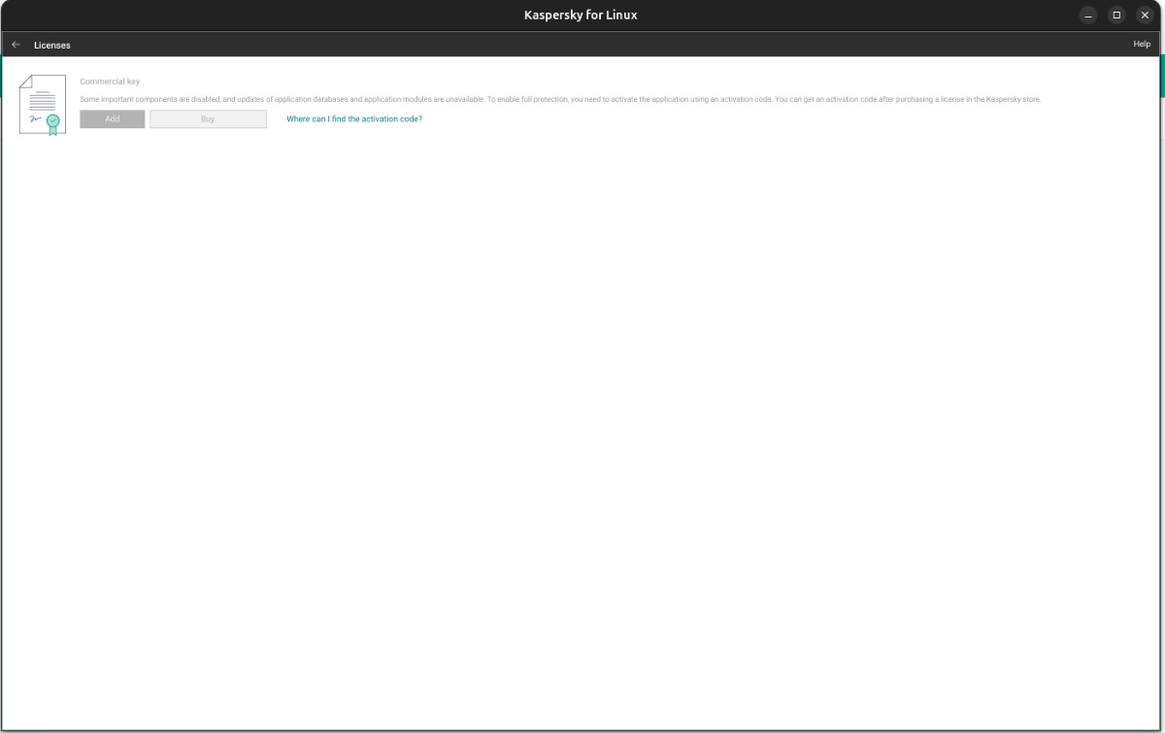Minimize the Kaspersky for Linux window
This screenshot has height=733, width=1165.
click(1088, 15)
